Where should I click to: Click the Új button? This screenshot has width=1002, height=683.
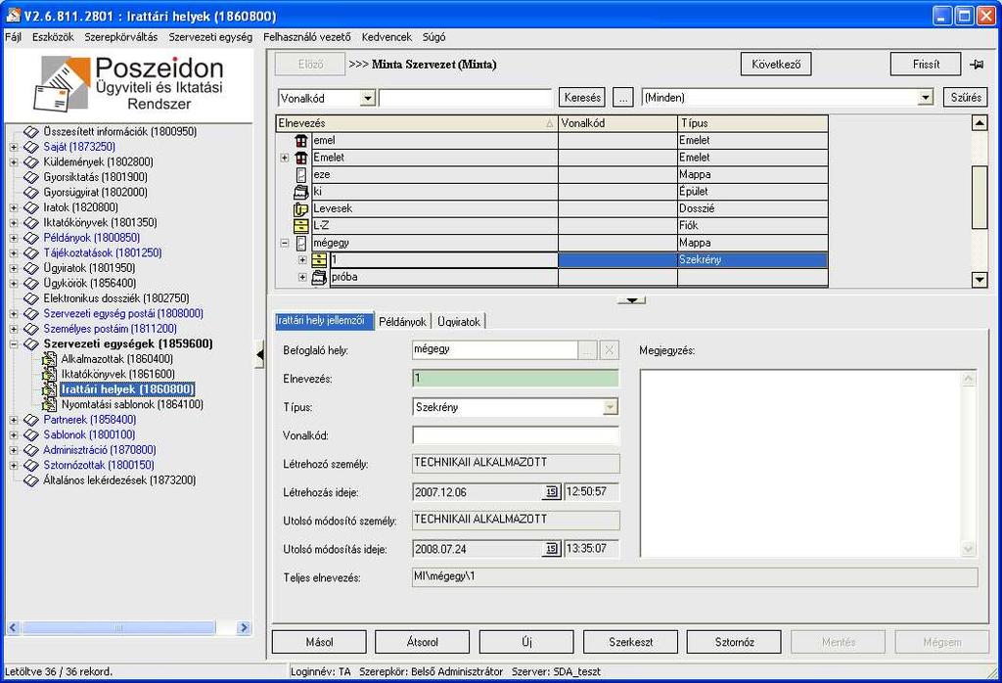[x=526, y=642]
